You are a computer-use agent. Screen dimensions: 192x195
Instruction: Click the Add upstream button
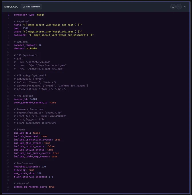pos(31,7)
